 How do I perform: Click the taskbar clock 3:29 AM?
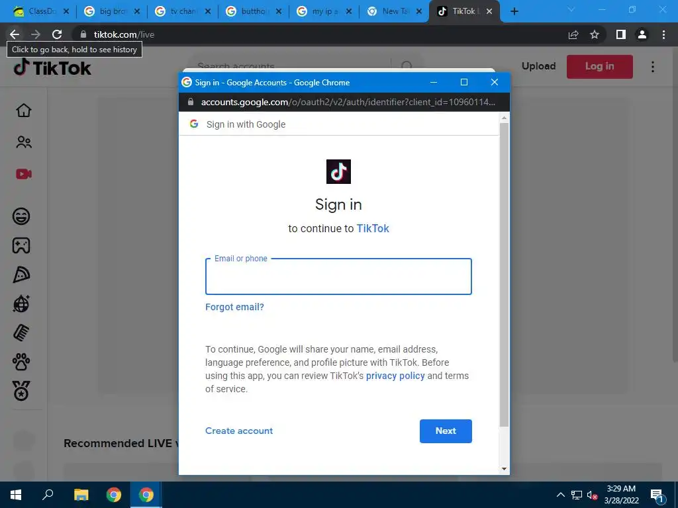click(x=621, y=489)
